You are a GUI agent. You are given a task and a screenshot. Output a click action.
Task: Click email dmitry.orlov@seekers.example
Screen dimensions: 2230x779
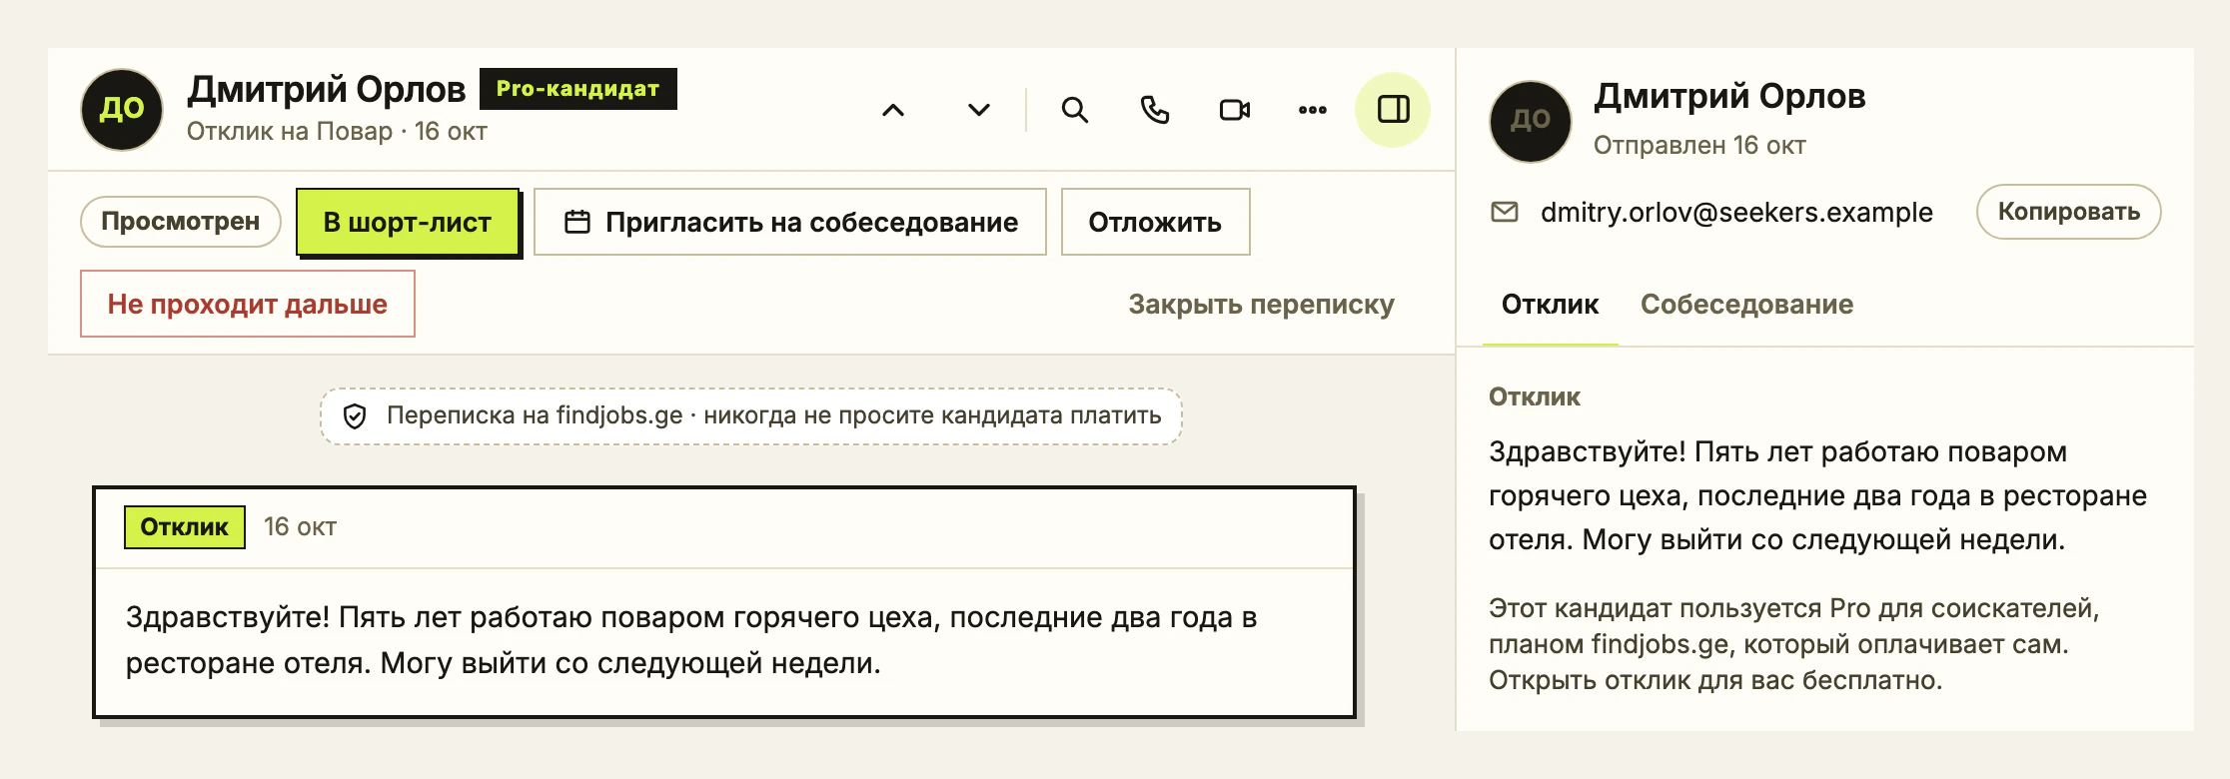coord(1736,213)
